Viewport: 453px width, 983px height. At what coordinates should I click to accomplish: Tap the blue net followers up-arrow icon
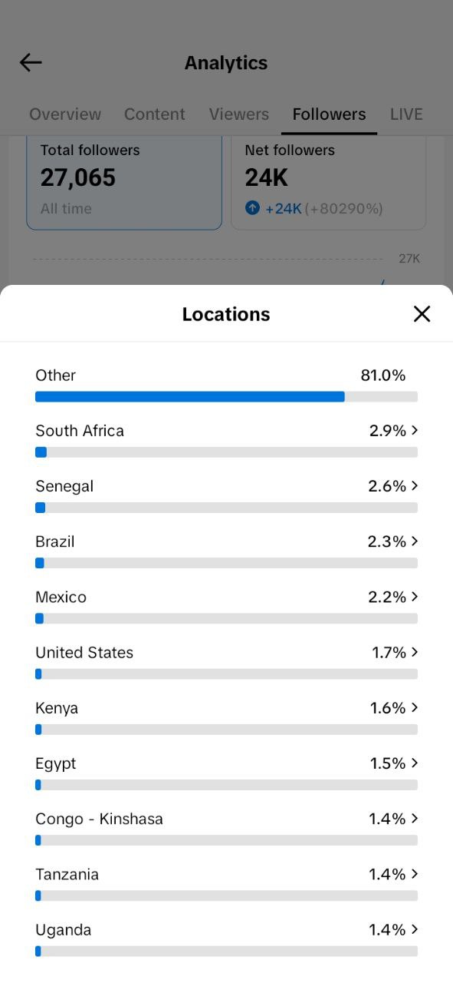252,208
